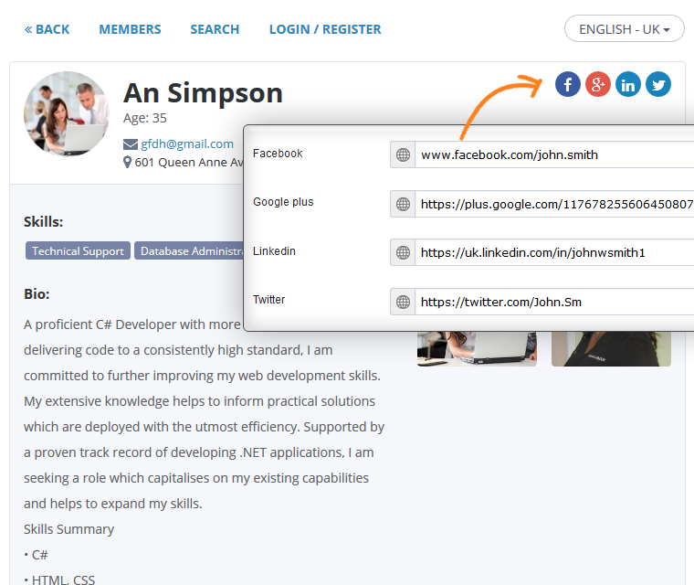This screenshot has width=694, height=585.
Task: Click the globe icon beside Google plus field
Action: 403,204
